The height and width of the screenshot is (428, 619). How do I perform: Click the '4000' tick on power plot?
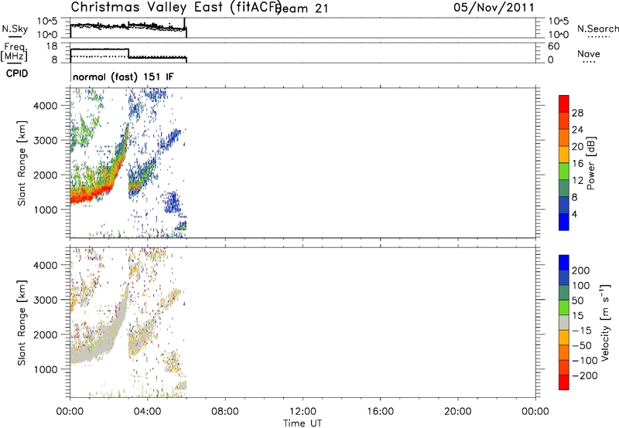[x=46, y=106]
